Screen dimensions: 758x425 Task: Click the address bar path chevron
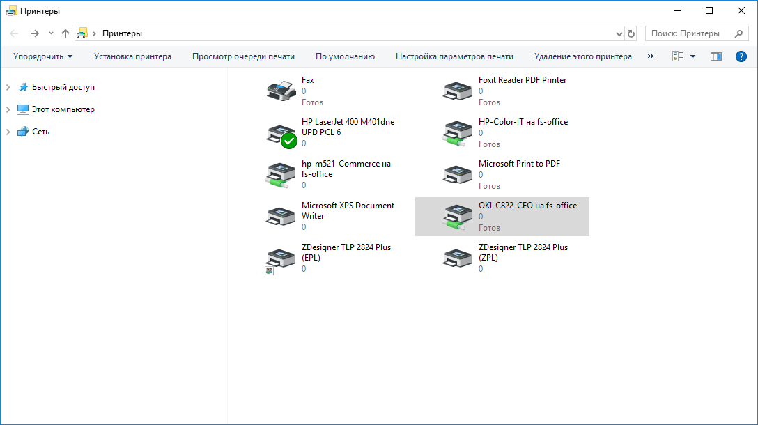pyautogui.click(x=94, y=33)
